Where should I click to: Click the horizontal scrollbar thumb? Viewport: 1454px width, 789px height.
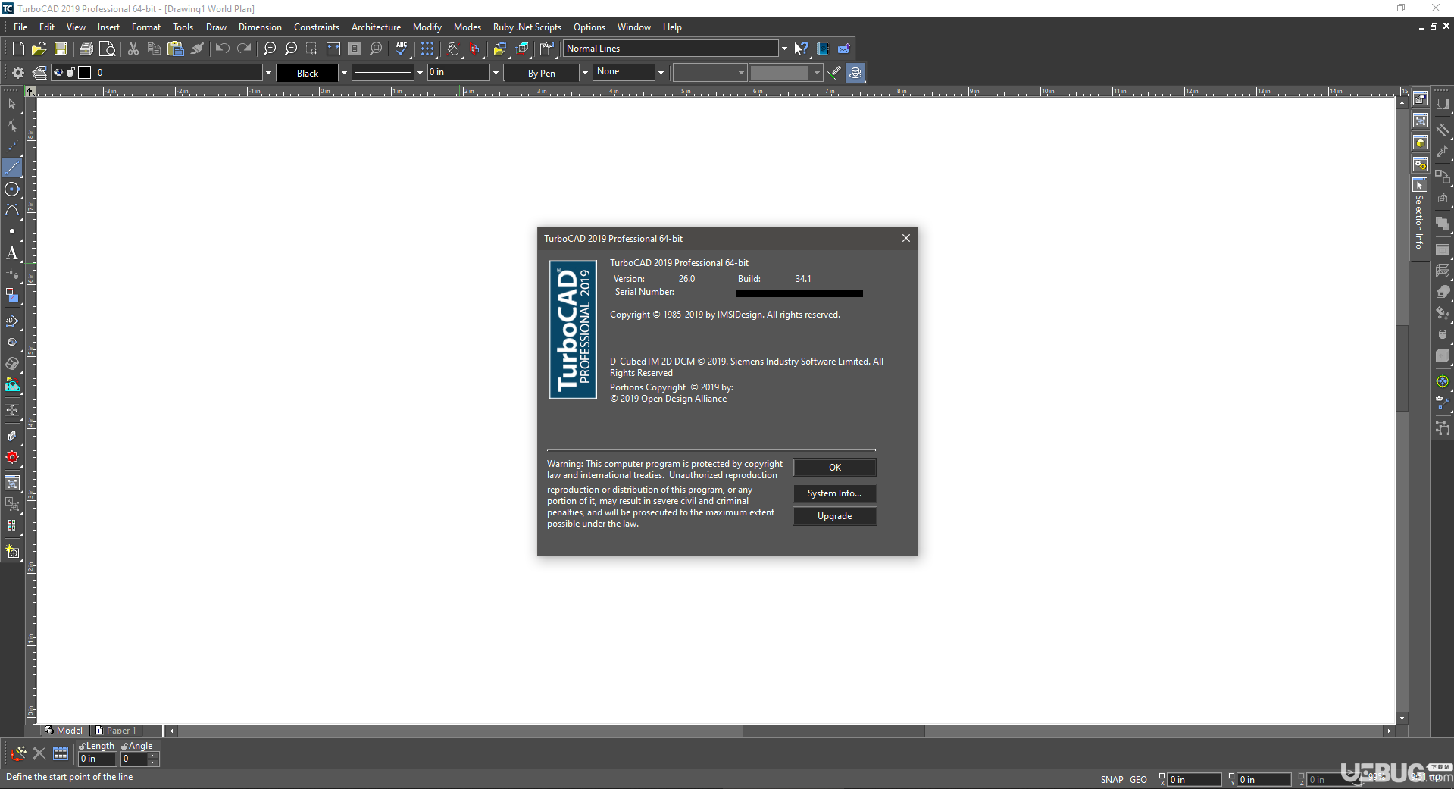pos(833,731)
